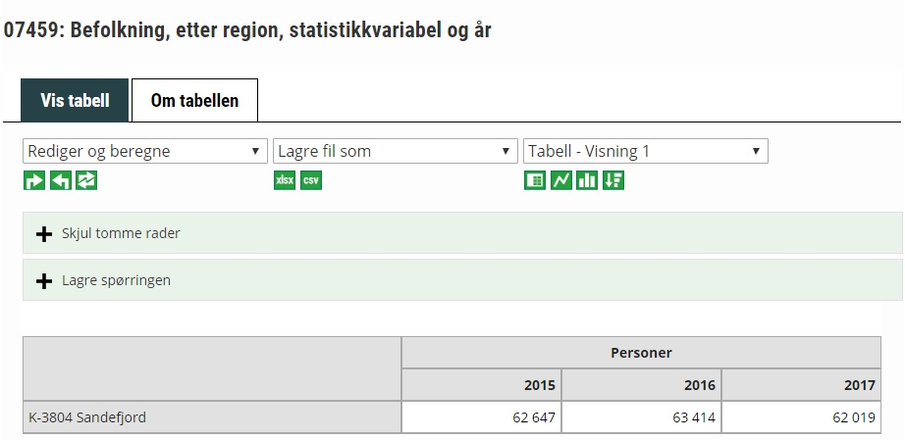Click the sorted table view icon

[613, 180]
